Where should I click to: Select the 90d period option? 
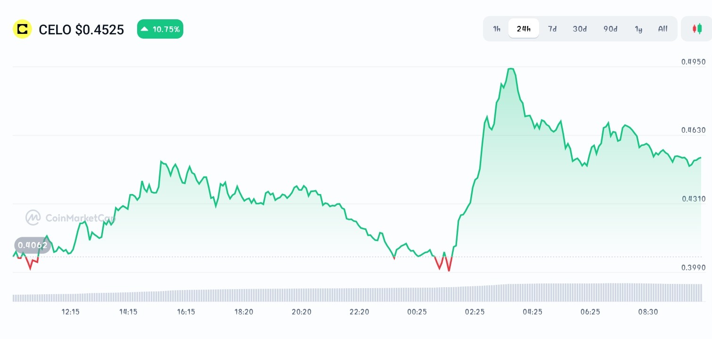coord(610,29)
